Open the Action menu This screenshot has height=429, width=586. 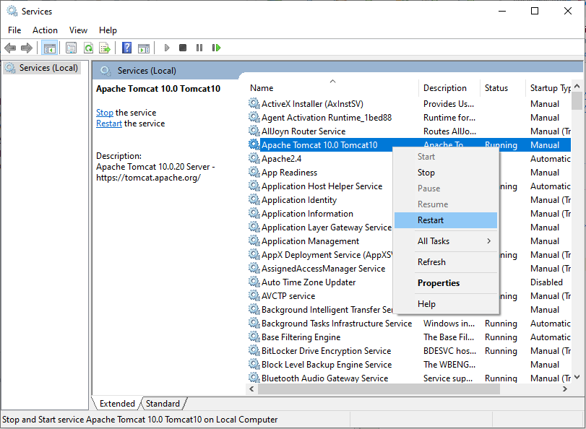pos(45,30)
